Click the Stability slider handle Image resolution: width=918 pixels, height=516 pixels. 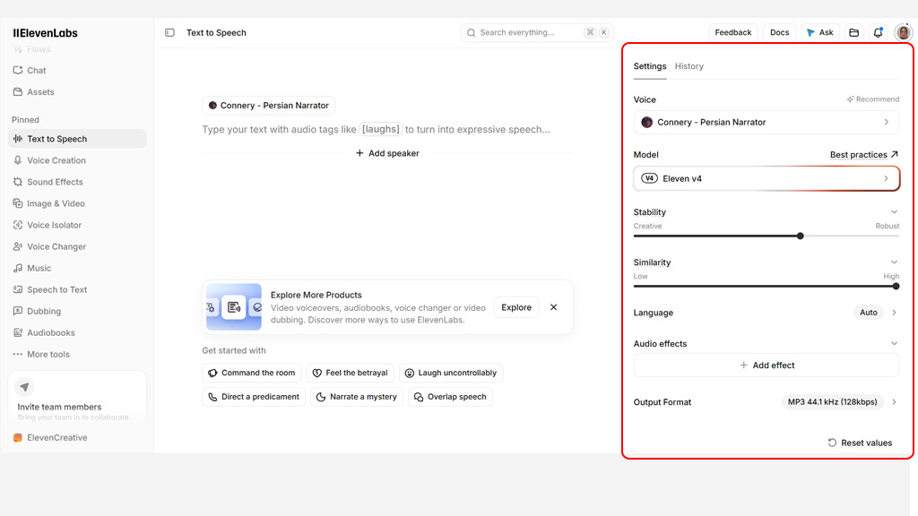(801, 236)
